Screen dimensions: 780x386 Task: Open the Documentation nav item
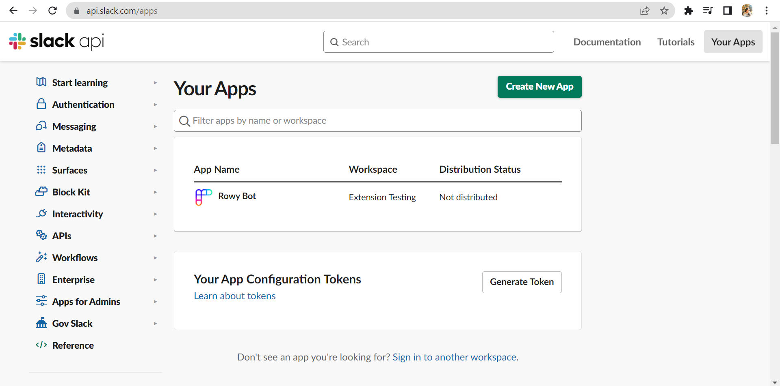click(x=607, y=42)
